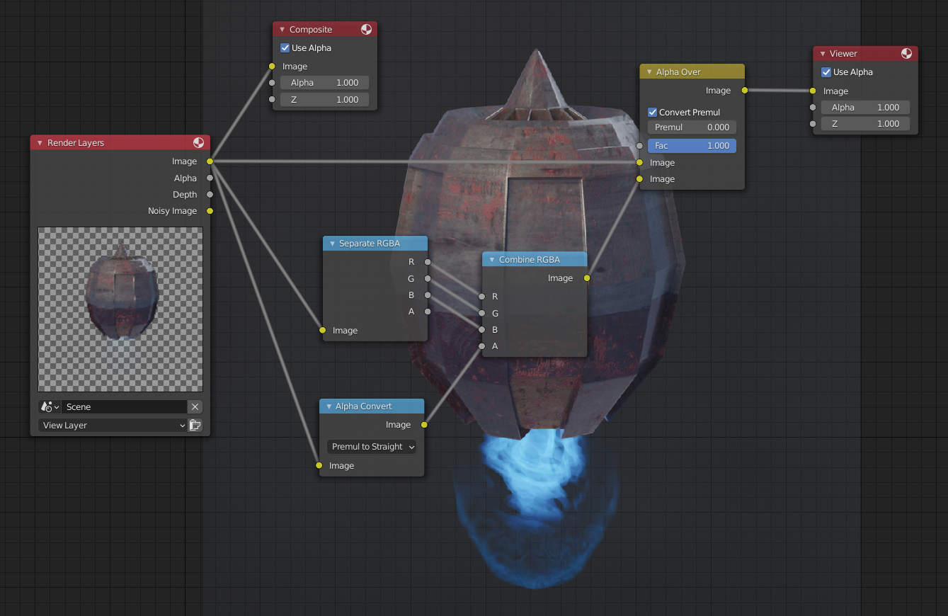948x616 pixels.
Task: Click Alpha Over's Image output socket
Action: (744, 91)
